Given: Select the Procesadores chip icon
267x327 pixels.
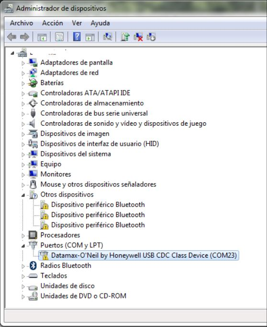Looking at the screenshot, I should pyautogui.click(x=33, y=235).
